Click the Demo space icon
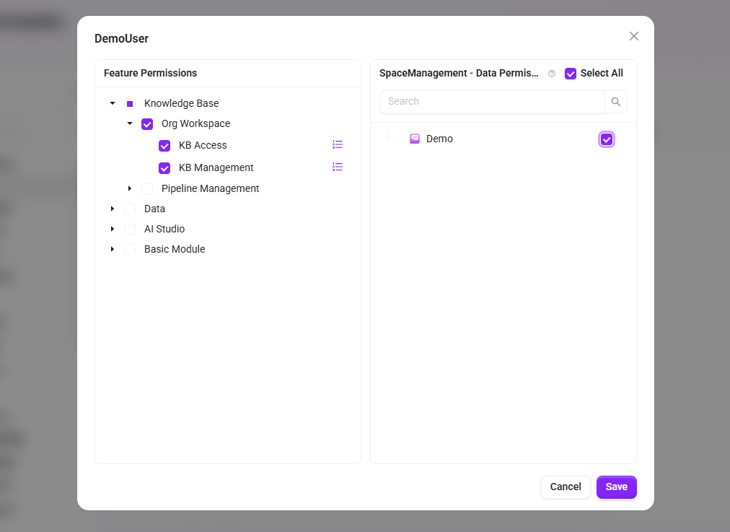 point(414,139)
